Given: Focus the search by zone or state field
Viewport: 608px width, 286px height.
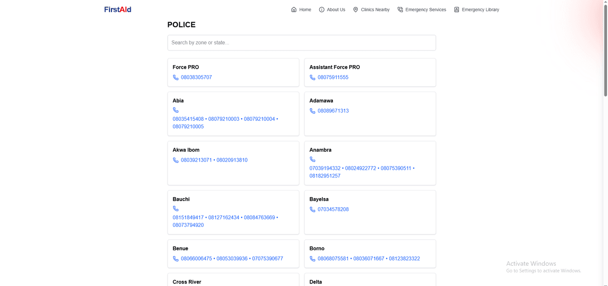Looking at the screenshot, I should 301,42.
